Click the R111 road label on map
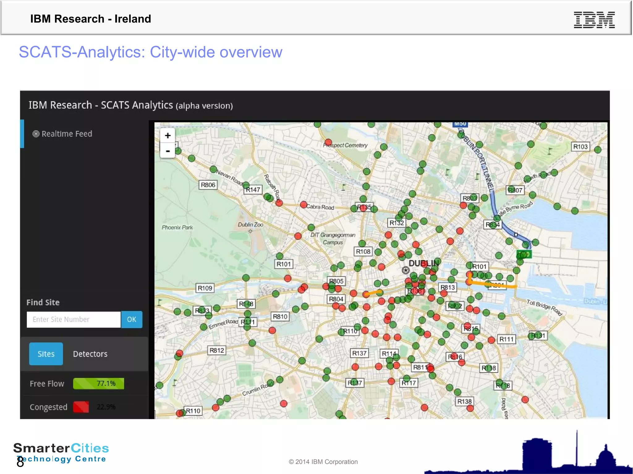633x474 pixels. 506,339
